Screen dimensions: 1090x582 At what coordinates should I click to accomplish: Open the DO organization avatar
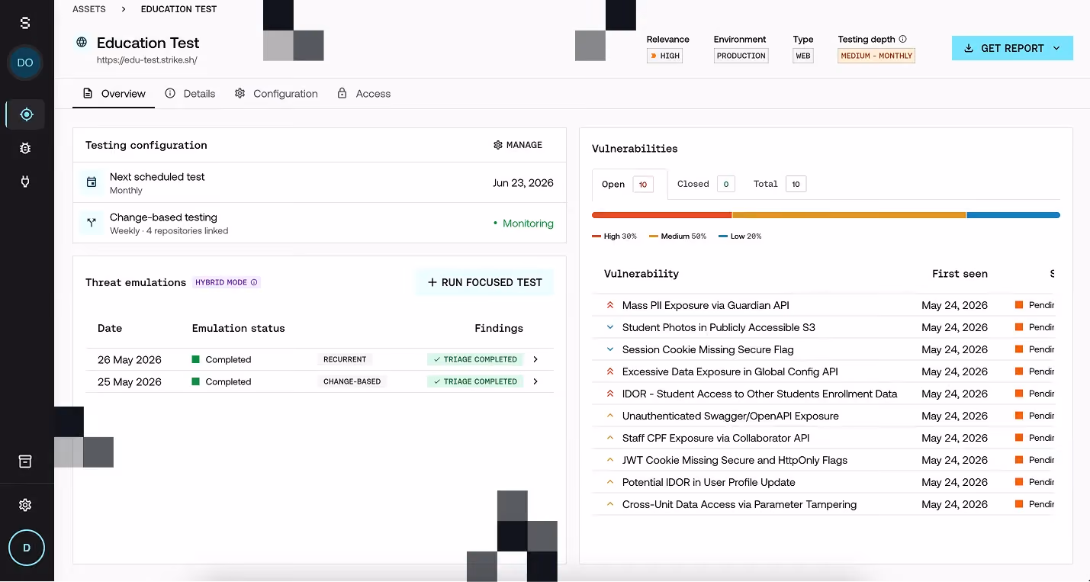click(25, 63)
